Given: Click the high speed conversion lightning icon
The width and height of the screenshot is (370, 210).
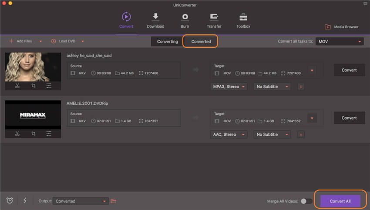Looking at the screenshot, I should click(25, 200).
